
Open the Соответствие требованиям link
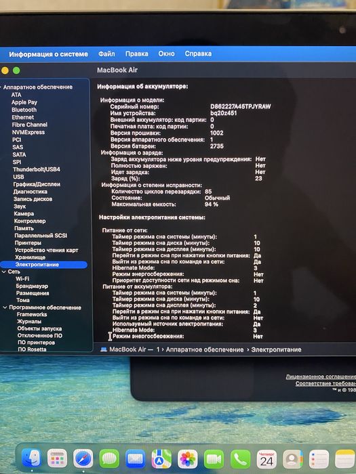[x=325, y=383]
